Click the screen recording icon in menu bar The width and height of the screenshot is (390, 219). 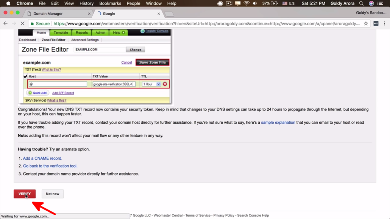[x=229, y=3]
